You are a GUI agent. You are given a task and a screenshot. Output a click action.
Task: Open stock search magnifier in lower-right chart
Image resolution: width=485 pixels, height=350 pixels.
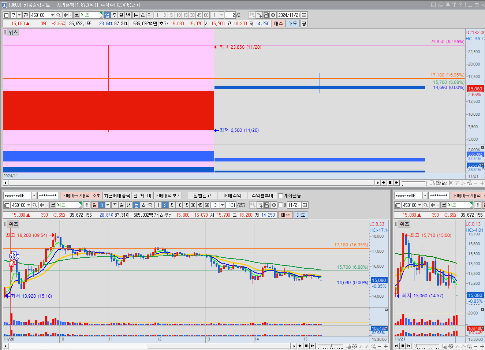click(x=426, y=205)
